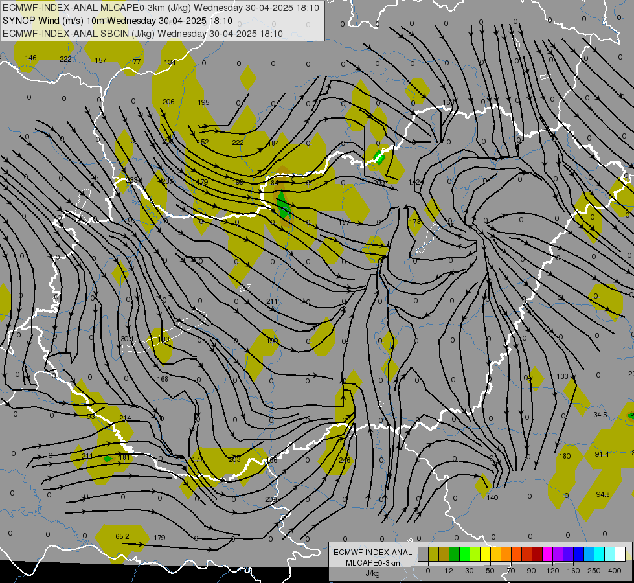This screenshot has width=634, height=583.
Task: Click the yellow-green legend swatch
Action: [475, 554]
